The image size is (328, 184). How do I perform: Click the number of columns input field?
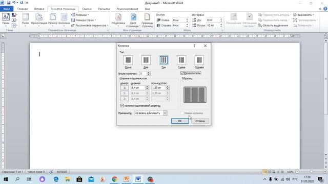point(143,74)
